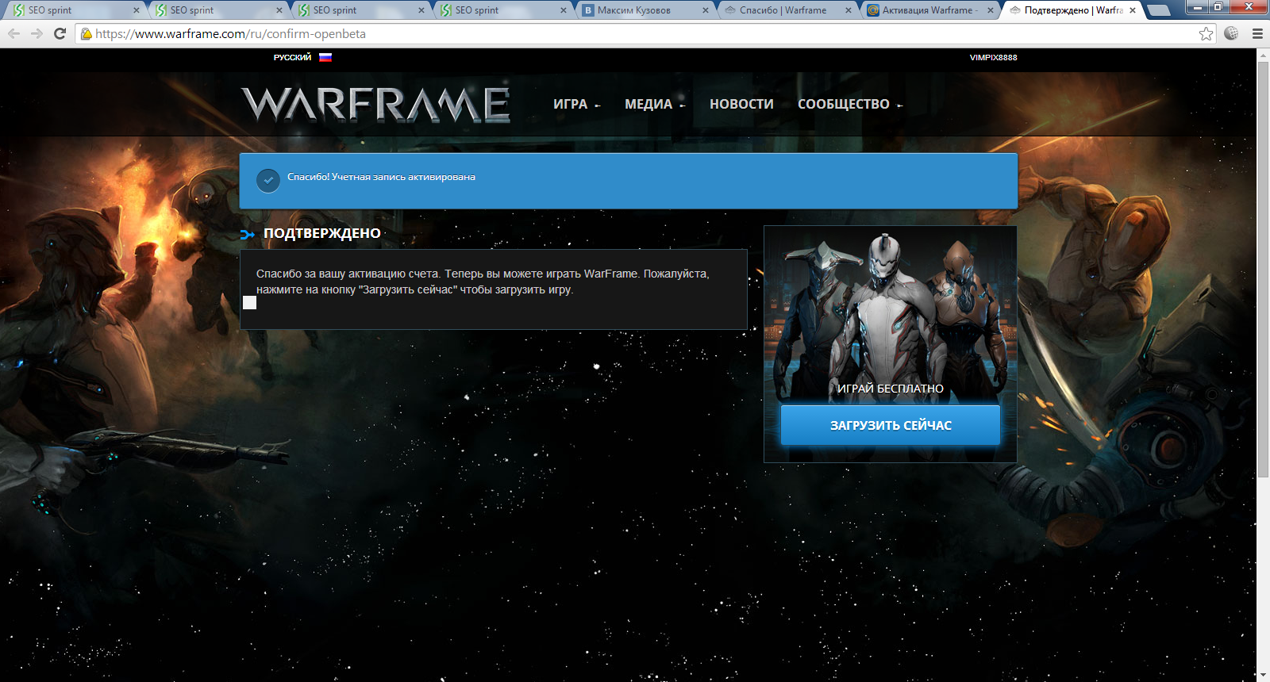Screen dimensions: 1270x682
Task: Click the globe extension icon in toolbar
Action: coord(1231,33)
